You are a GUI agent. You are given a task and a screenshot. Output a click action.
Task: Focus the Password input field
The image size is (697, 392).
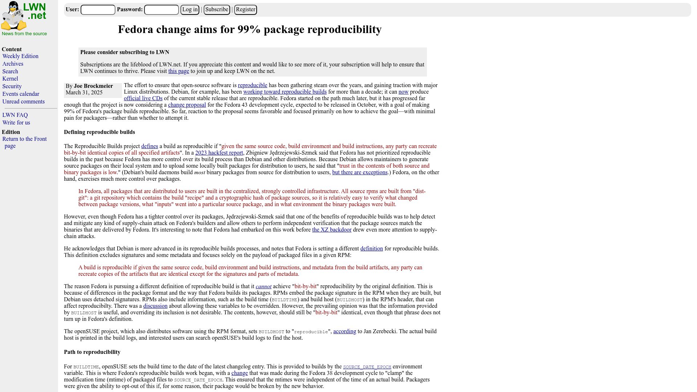[162, 10]
